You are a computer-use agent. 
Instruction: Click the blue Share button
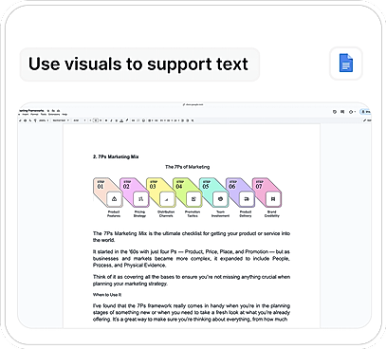(x=366, y=112)
